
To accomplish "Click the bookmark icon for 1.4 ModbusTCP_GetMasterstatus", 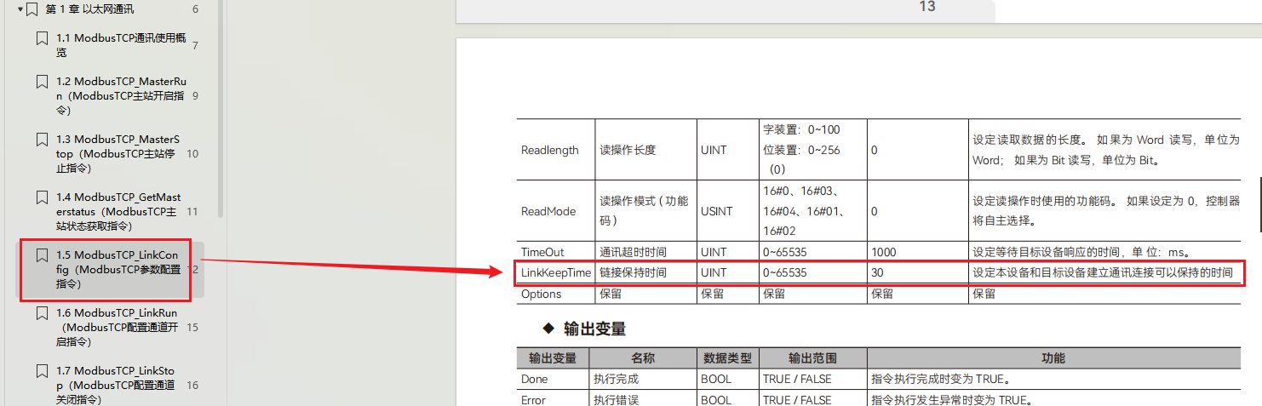I will (x=42, y=197).
